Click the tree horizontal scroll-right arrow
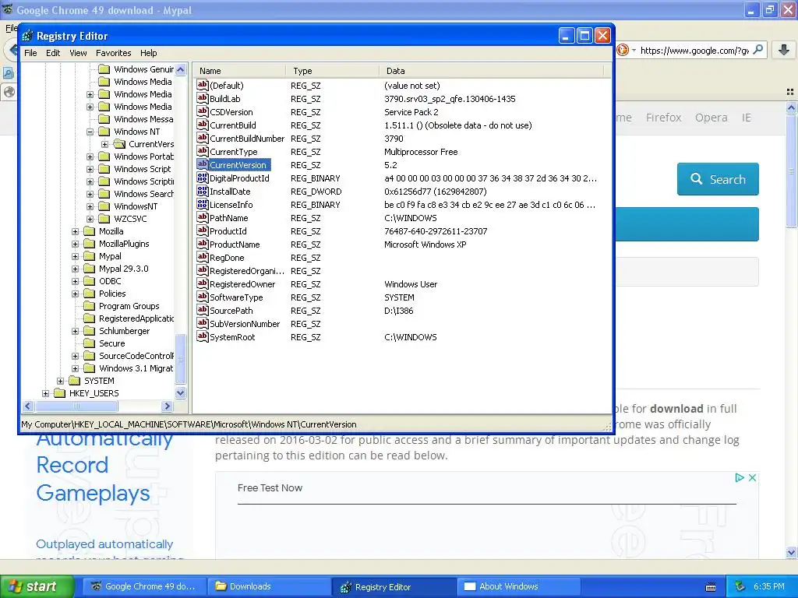This screenshot has height=598, width=798. [167, 406]
